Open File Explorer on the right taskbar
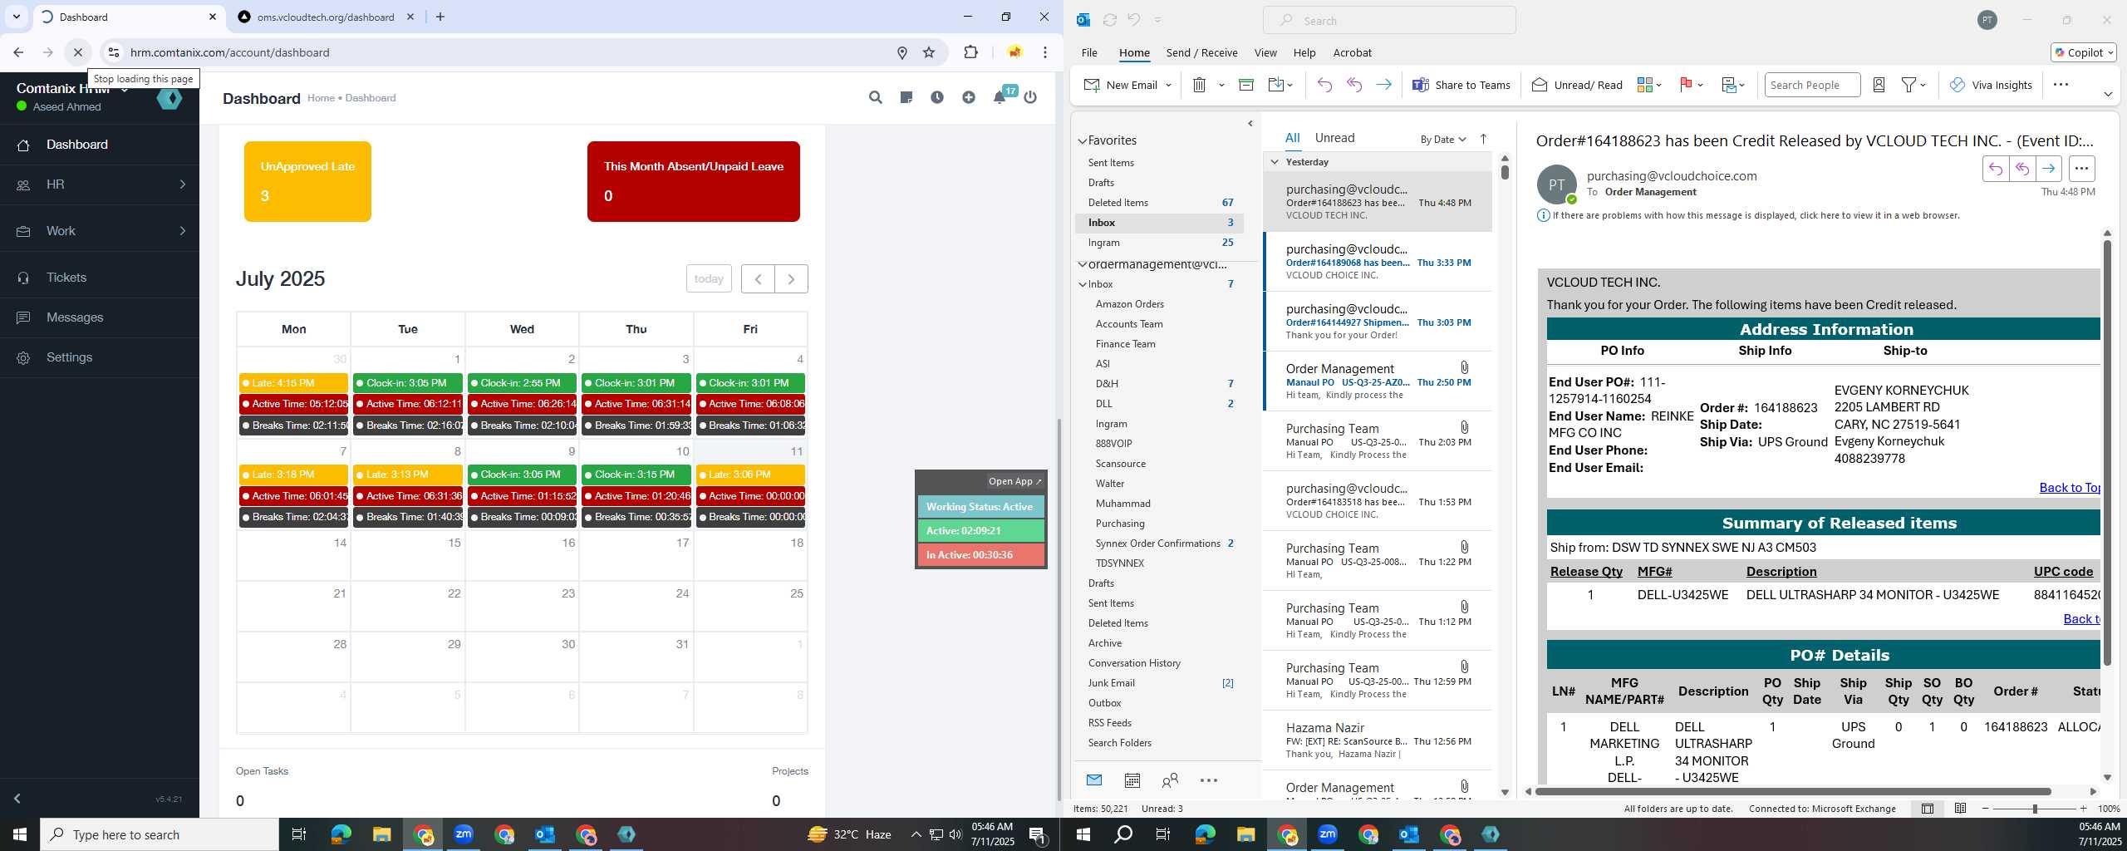This screenshot has height=851, width=2127. click(1245, 834)
